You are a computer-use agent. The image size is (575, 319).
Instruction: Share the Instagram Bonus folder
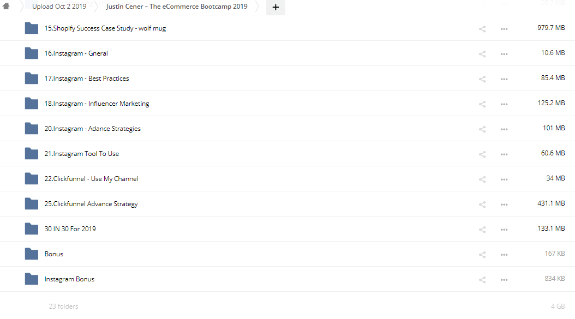[482, 279]
